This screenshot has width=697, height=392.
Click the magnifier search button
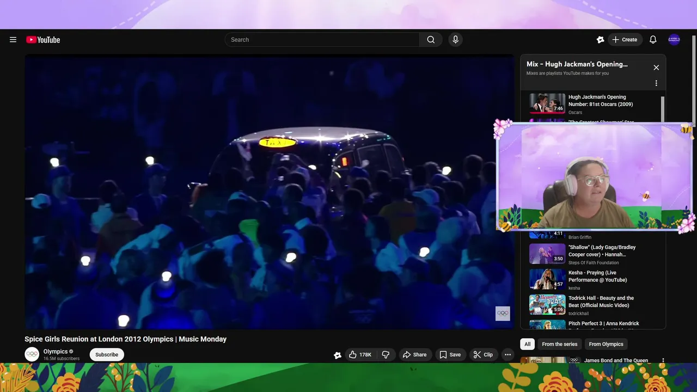tap(431, 40)
